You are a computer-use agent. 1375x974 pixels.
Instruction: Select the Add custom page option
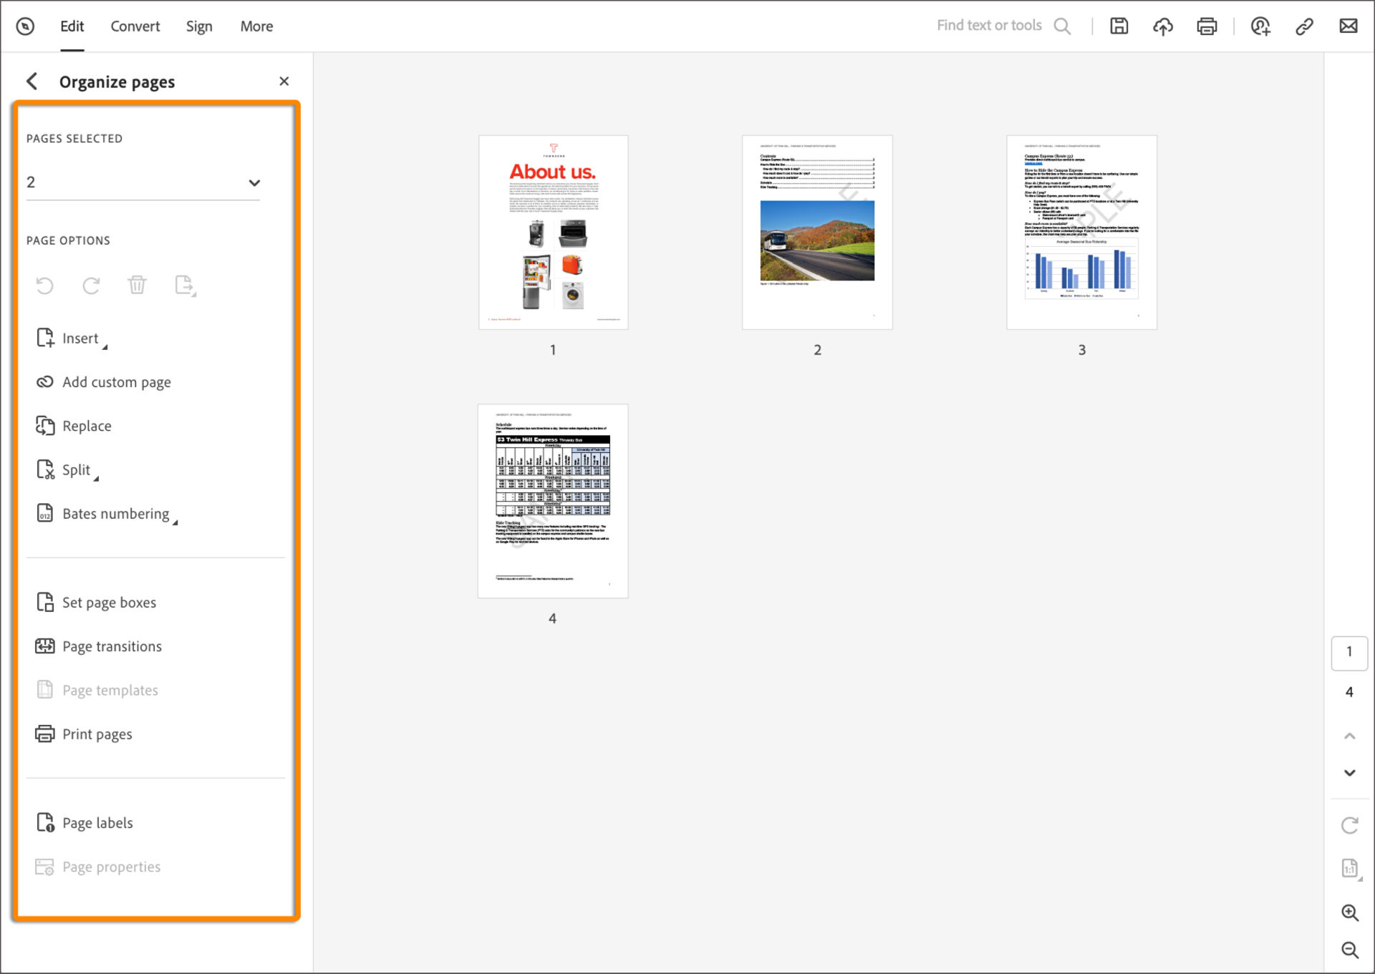click(x=116, y=382)
